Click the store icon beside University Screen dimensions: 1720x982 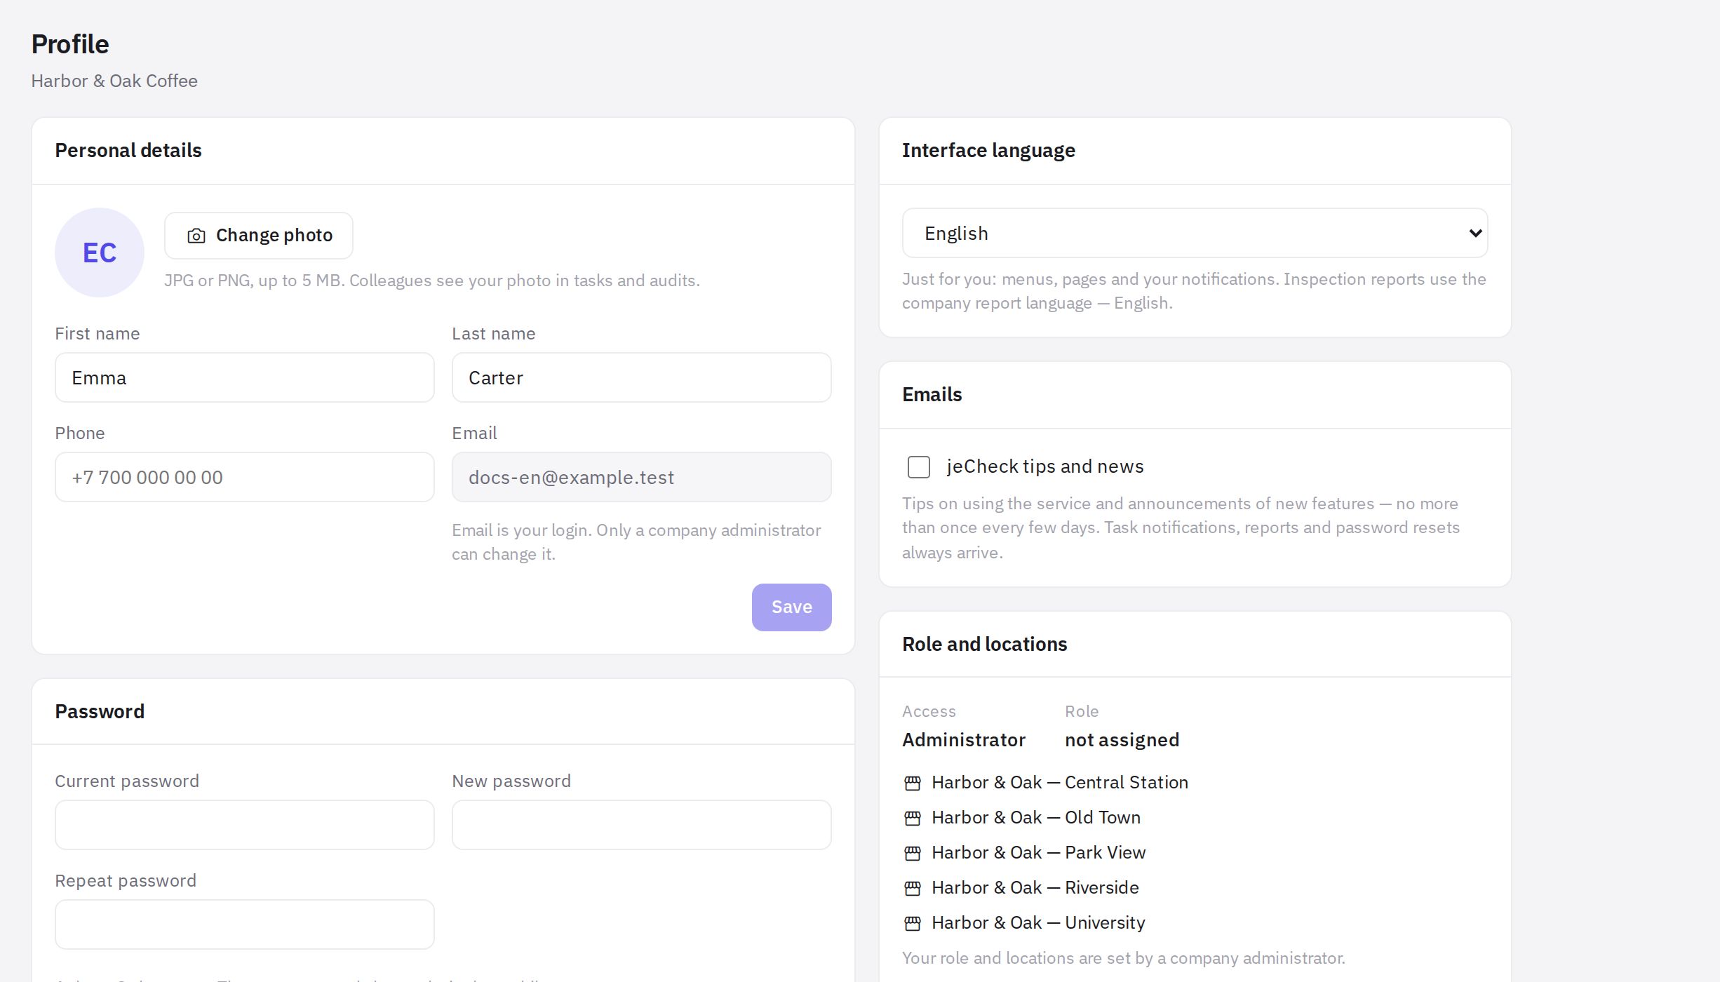coord(912,923)
